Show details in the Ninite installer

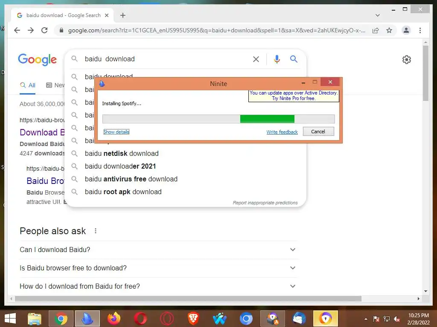click(x=116, y=132)
